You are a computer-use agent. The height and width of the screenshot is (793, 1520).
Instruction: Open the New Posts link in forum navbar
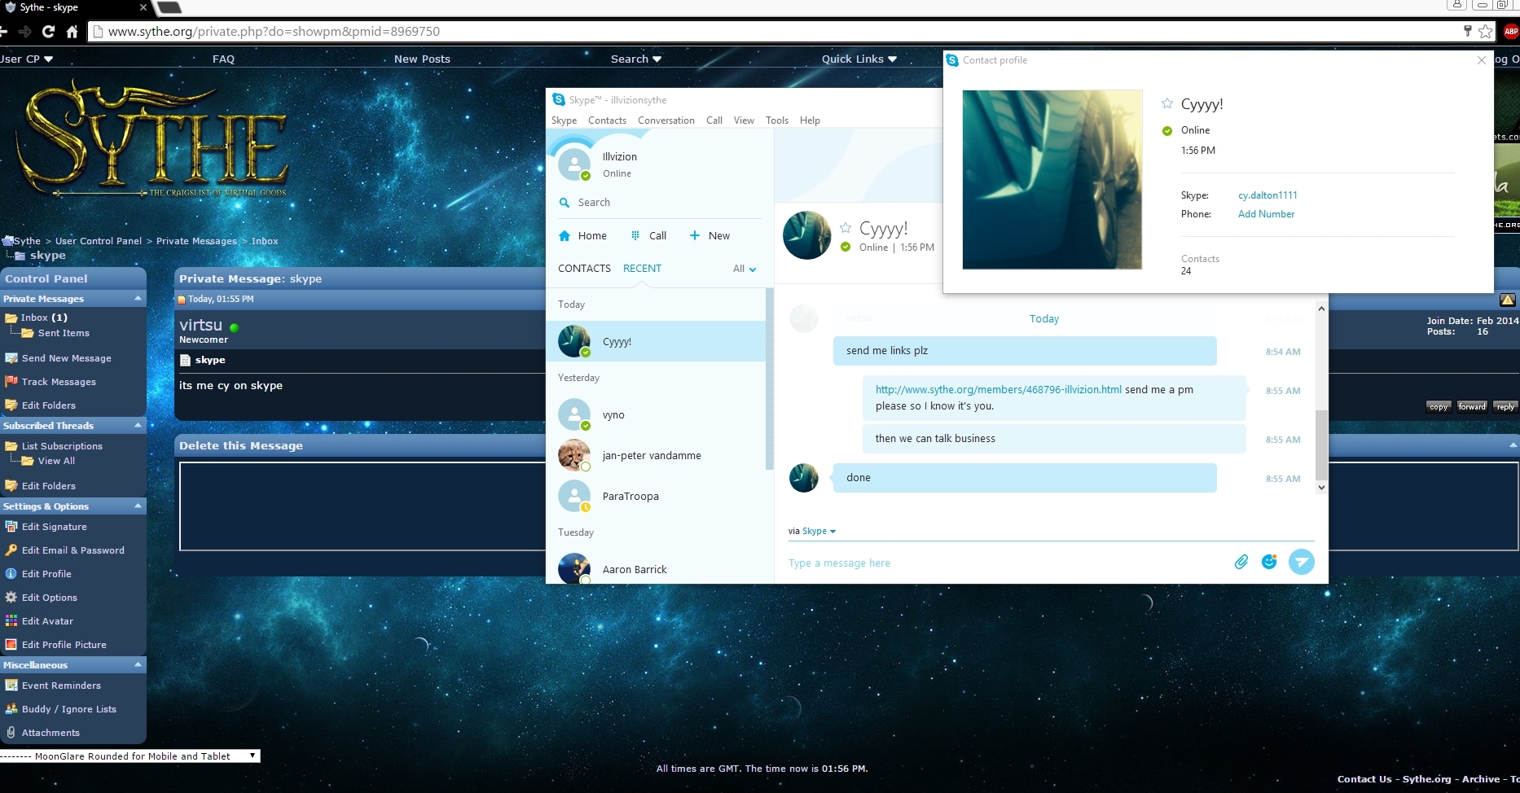coord(422,59)
